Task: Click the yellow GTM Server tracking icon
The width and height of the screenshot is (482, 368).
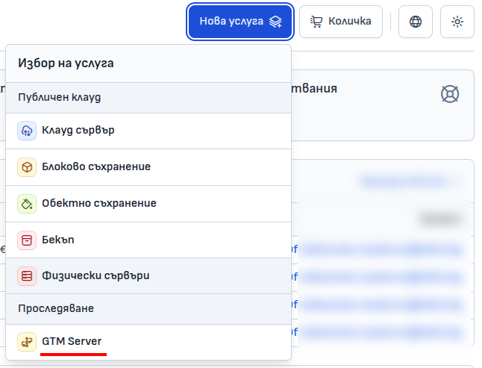Action: 27,342
